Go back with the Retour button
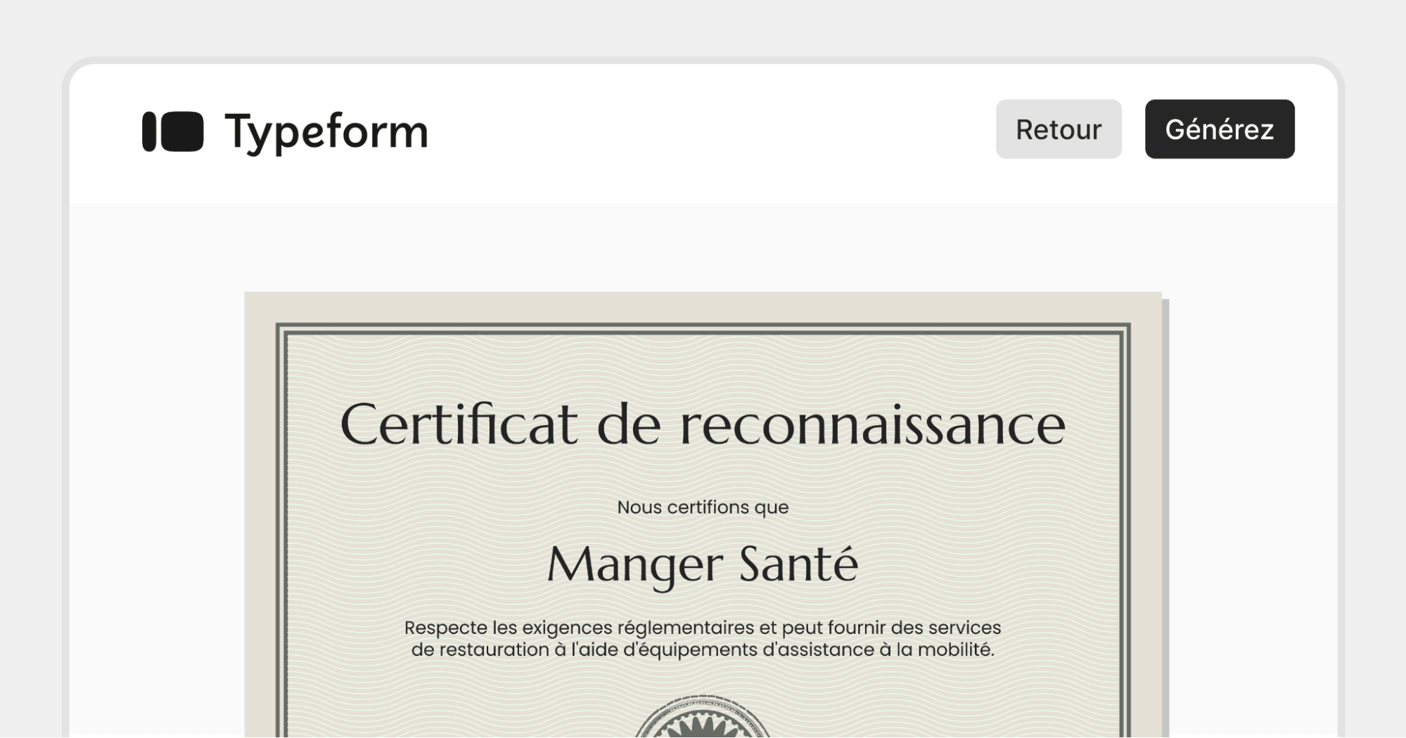This screenshot has height=738, width=1406. coord(1059,129)
